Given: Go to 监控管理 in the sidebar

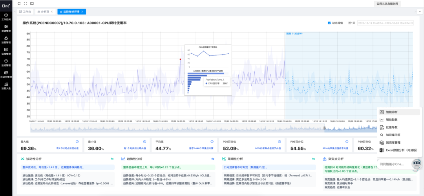Looking at the screenshot, I should [x=6, y=62].
